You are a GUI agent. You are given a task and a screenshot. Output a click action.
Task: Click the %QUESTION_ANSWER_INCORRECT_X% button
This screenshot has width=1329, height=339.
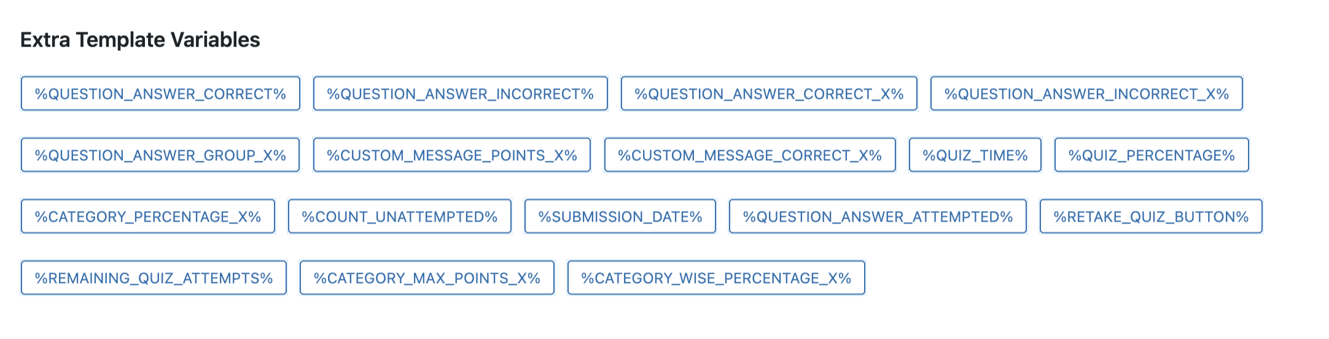1086,94
